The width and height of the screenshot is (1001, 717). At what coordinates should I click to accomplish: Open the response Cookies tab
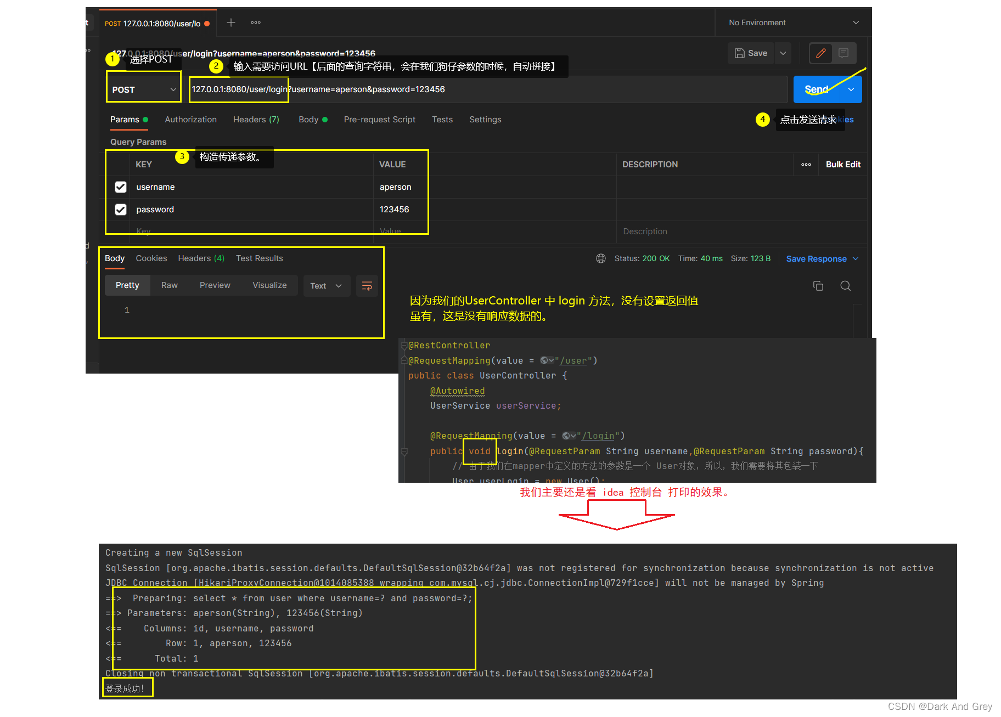click(x=151, y=258)
